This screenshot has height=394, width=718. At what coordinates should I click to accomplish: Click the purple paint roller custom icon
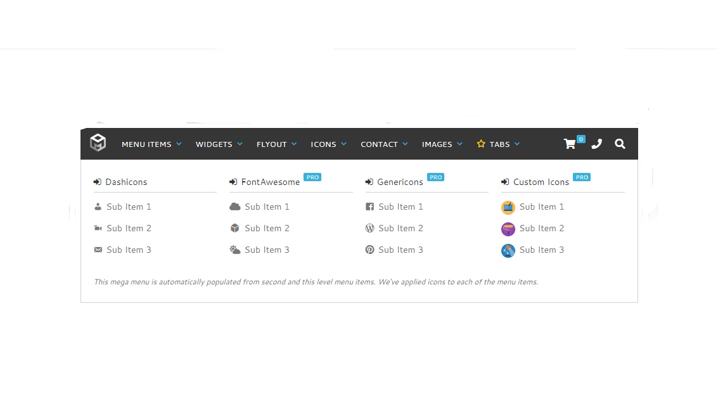click(508, 229)
